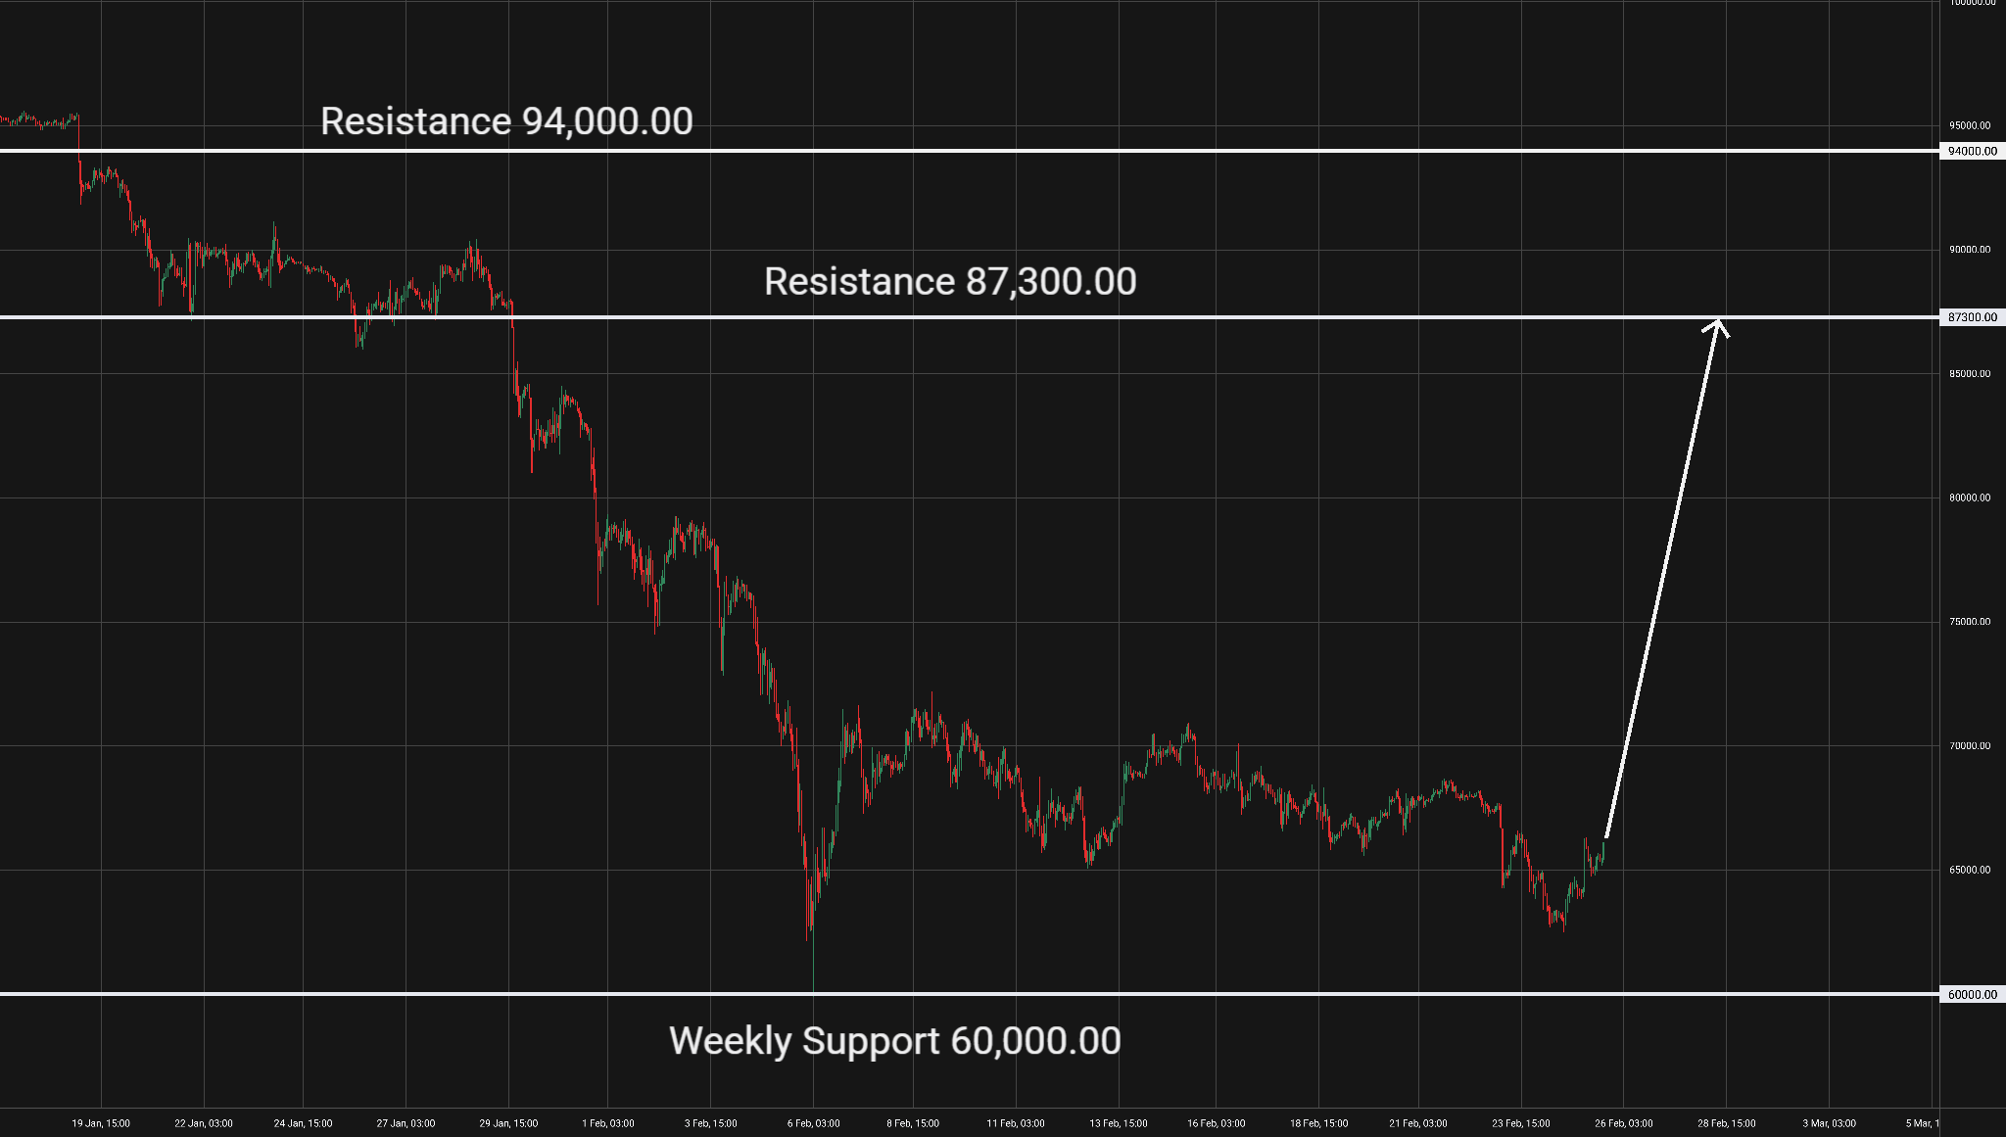
Task: Click the 94000.00 price tag on axis
Action: [1972, 151]
